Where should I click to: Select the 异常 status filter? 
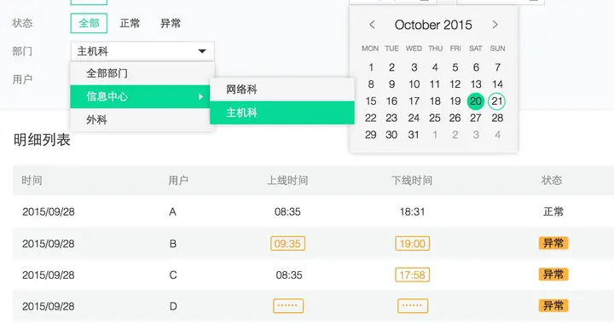[171, 23]
